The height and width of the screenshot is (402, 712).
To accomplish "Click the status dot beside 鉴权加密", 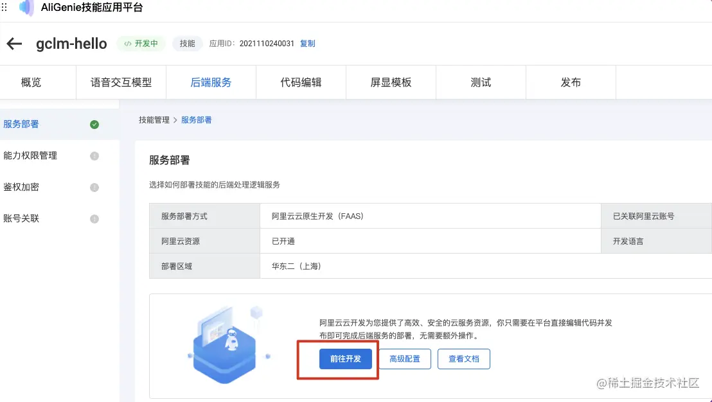I will click(x=94, y=188).
